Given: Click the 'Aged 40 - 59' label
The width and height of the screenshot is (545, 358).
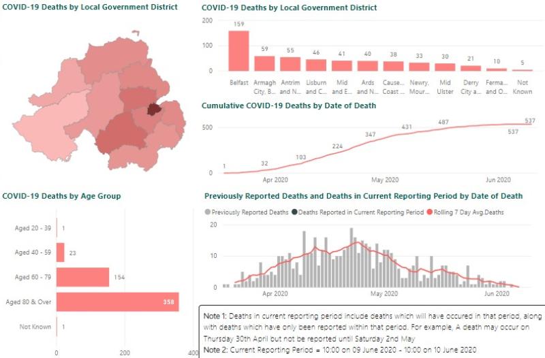Looking at the screenshot, I should pyautogui.click(x=33, y=253).
